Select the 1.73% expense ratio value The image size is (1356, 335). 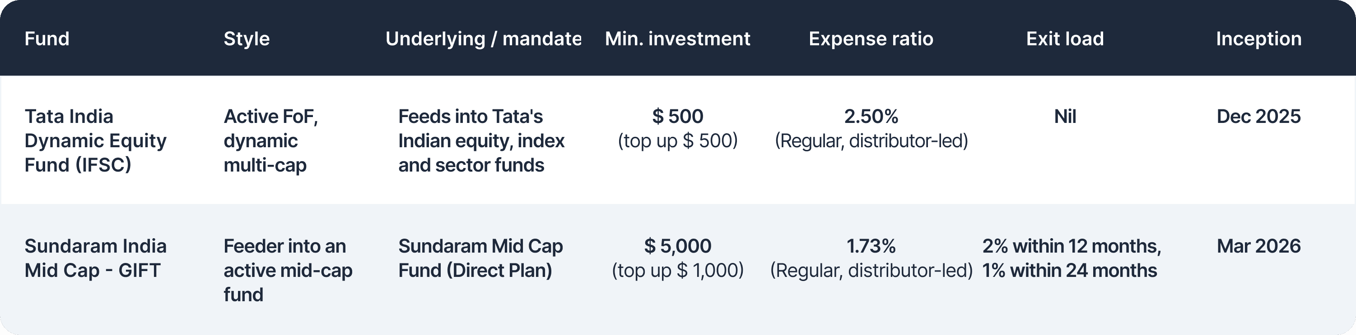pyautogui.click(x=871, y=246)
